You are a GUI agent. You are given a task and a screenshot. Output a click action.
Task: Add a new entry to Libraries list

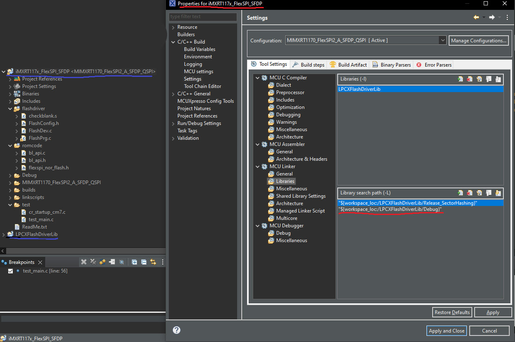point(460,79)
